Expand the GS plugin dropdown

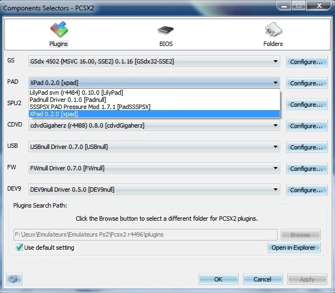[x=154, y=61]
